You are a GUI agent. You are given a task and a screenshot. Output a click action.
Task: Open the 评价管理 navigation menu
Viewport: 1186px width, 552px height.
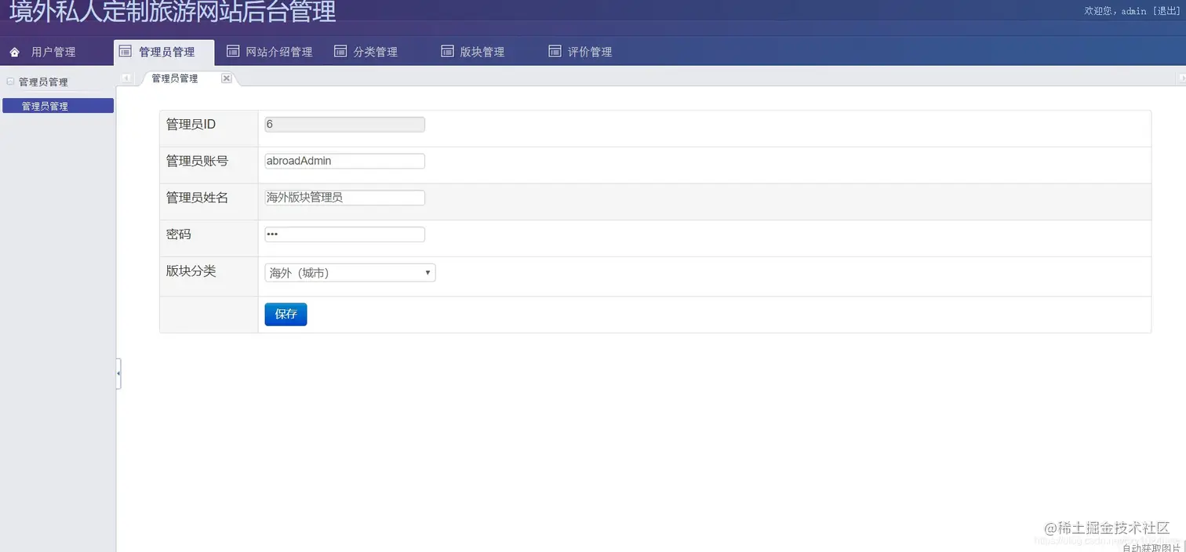[590, 52]
